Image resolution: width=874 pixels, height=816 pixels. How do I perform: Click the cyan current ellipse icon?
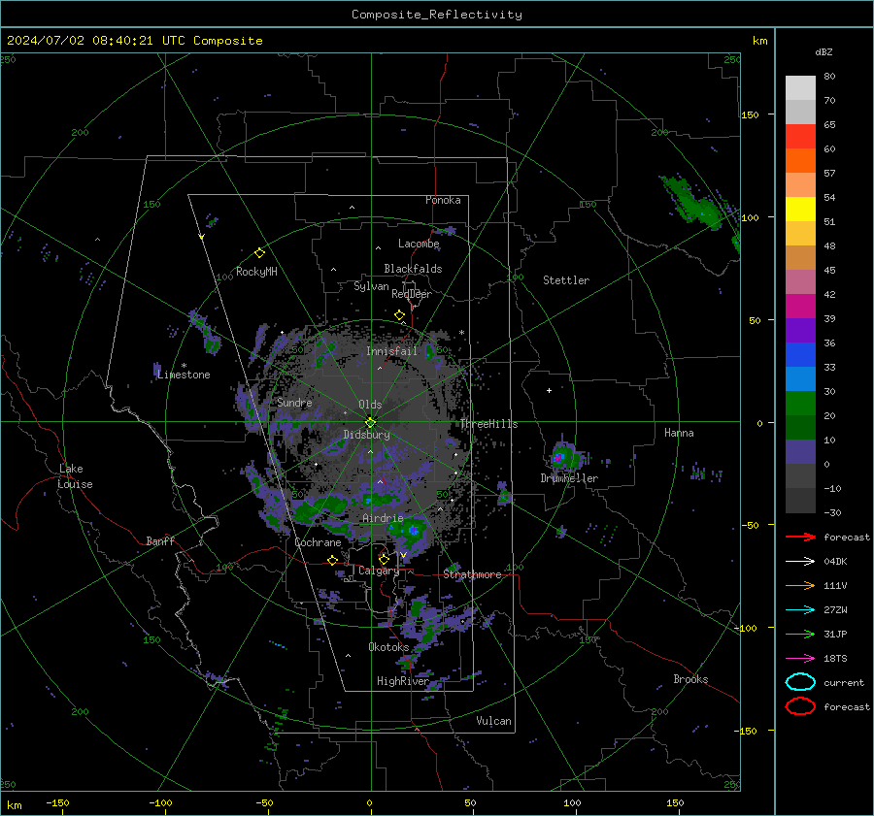(800, 682)
